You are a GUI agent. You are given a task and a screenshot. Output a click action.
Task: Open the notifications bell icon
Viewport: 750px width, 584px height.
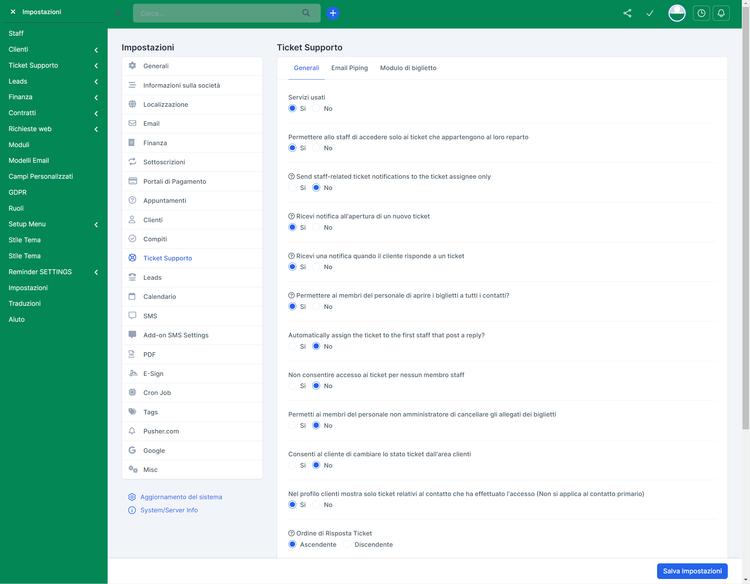point(721,13)
